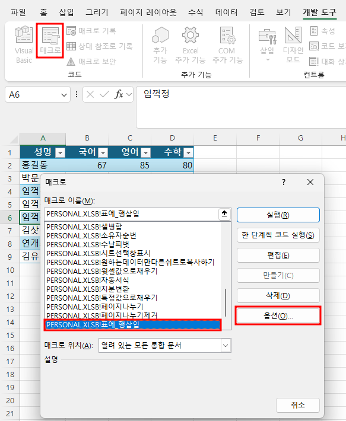Image resolution: width=346 pixels, height=421 pixels.
Task: Click 한 단계씩 코드 실행(S) button
Action: (278, 235)
